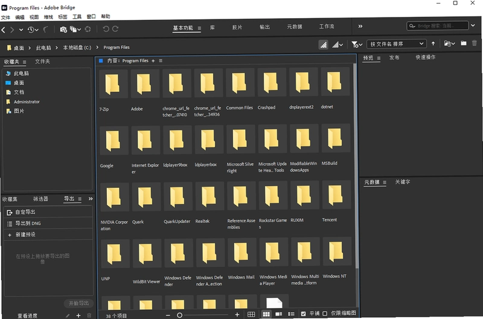Select 图片 in favorites
The image size is (483, 319).
19,111
